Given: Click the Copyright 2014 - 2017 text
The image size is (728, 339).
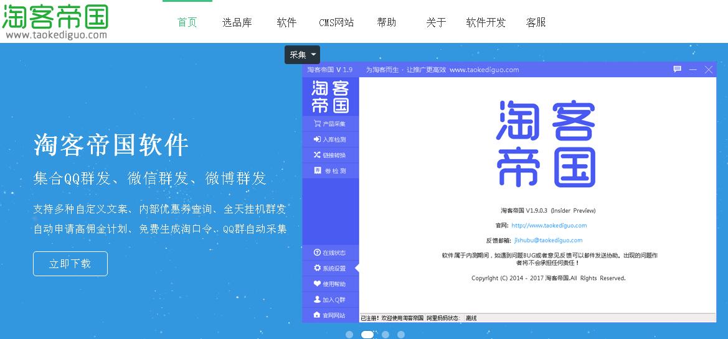Looking at the screenshot, I should coord(548,278).
